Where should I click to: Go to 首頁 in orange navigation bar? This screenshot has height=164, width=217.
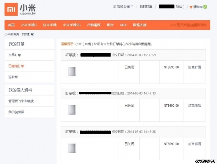pos(11,25)
